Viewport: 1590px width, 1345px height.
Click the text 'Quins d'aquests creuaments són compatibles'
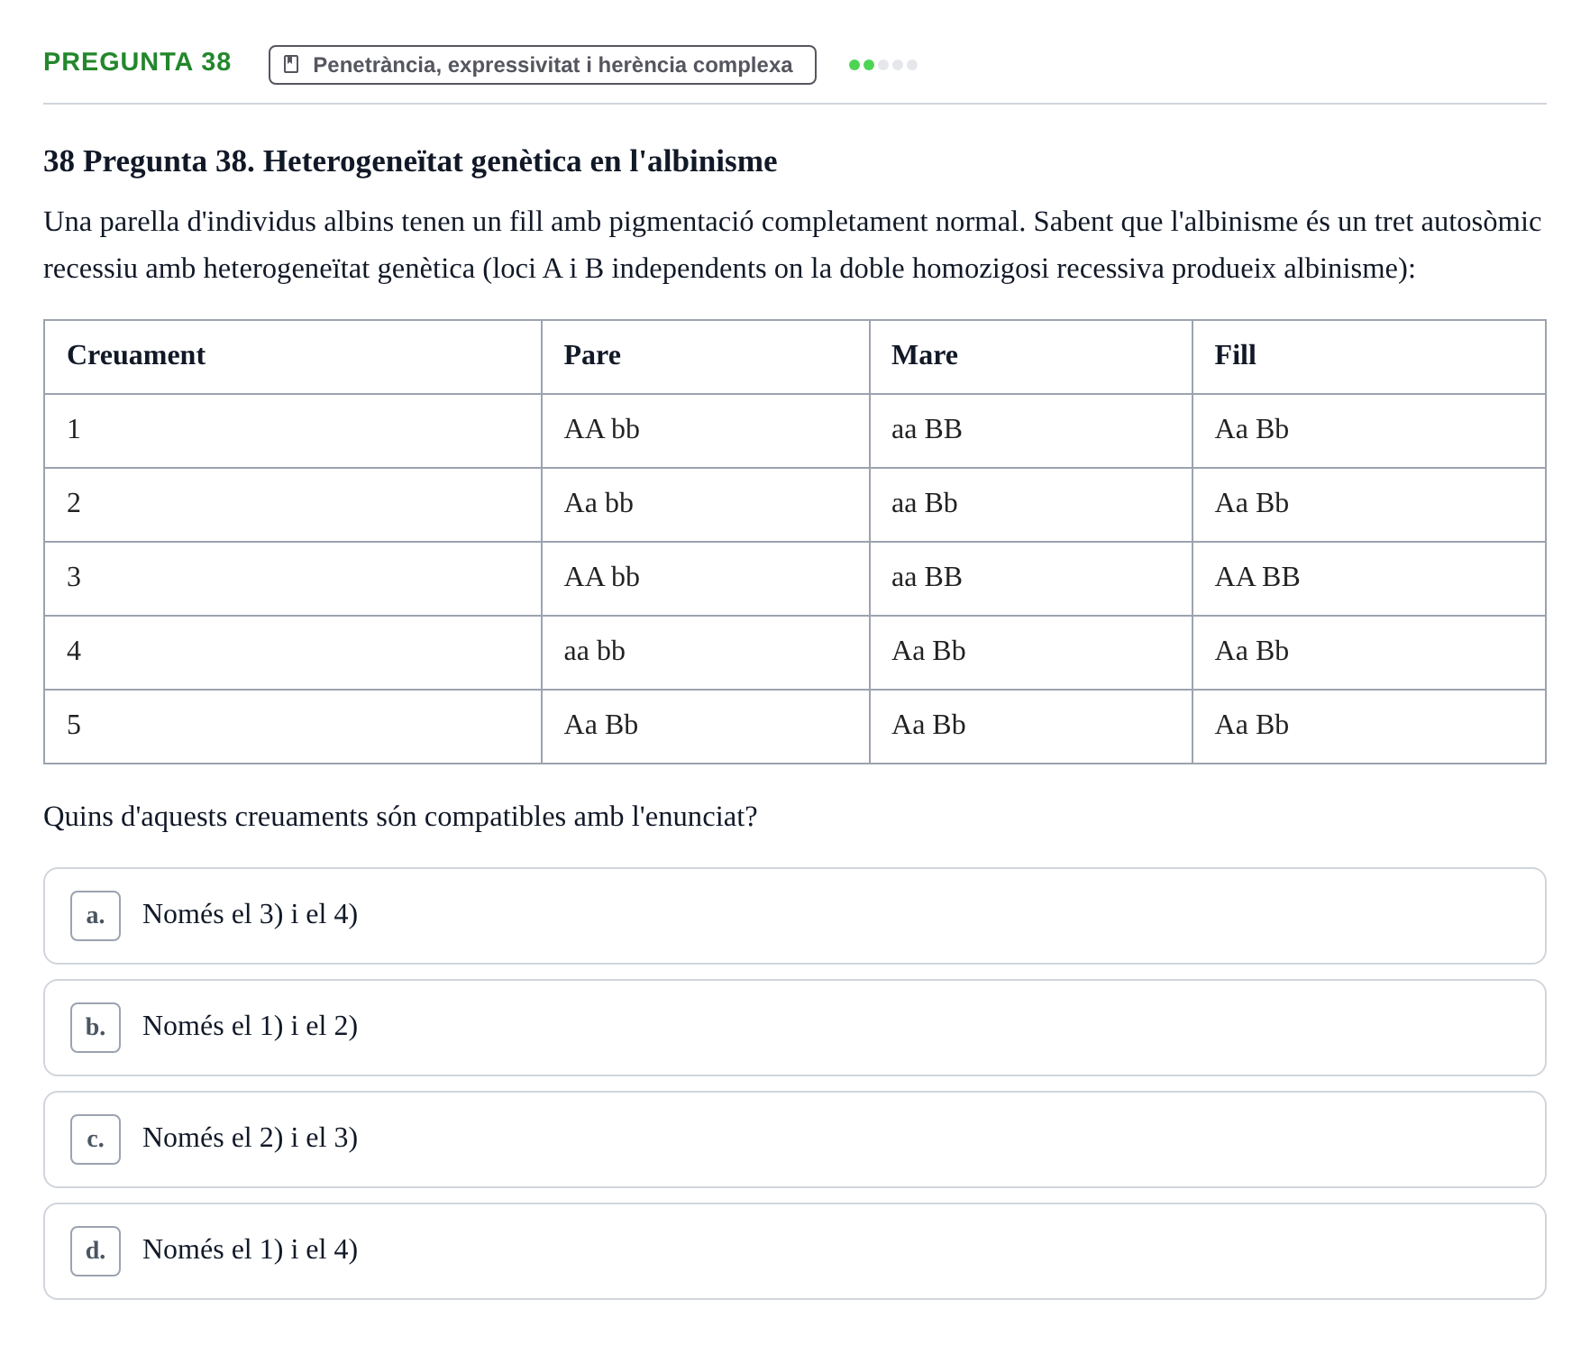click(334, 817)
